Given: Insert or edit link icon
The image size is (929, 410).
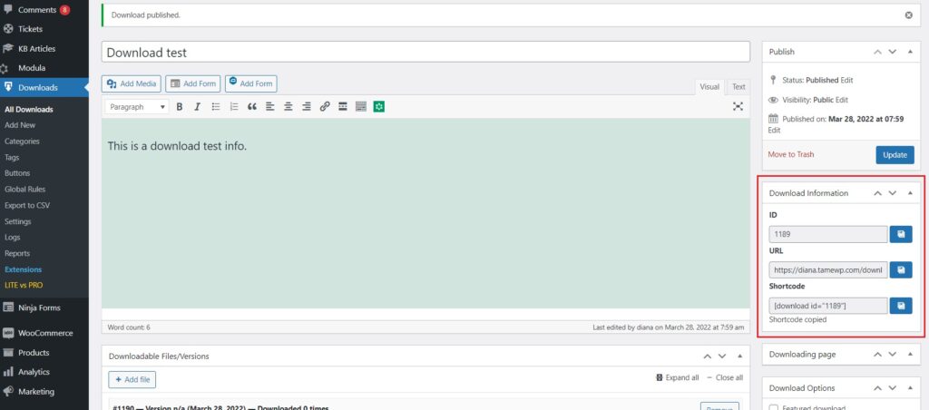Looking at the screenshot, I should [324, 107].
